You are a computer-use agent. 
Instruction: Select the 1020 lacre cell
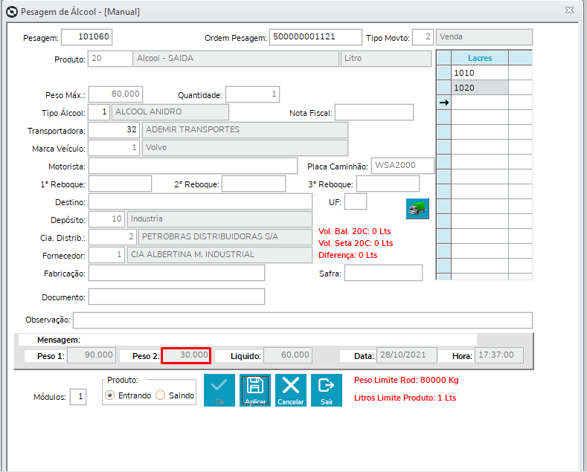click(x=480, y=88)
